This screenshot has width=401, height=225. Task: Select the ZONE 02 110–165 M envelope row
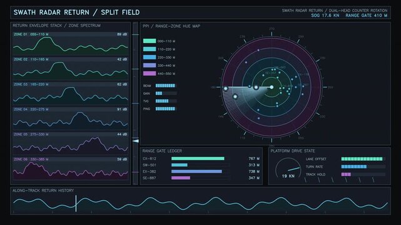point(70,68)
